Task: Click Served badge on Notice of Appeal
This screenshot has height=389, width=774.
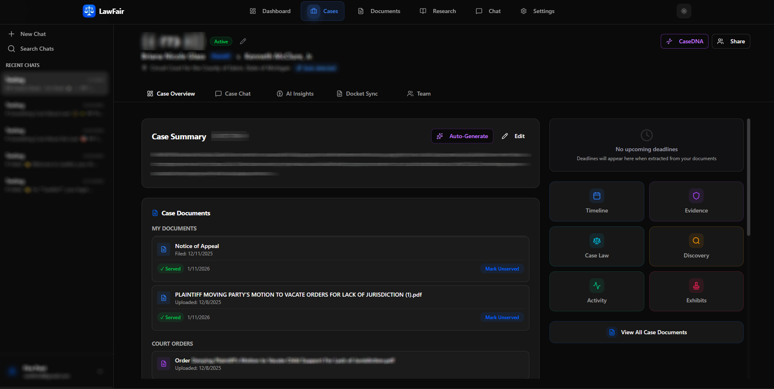Action: tap(171, 269)
